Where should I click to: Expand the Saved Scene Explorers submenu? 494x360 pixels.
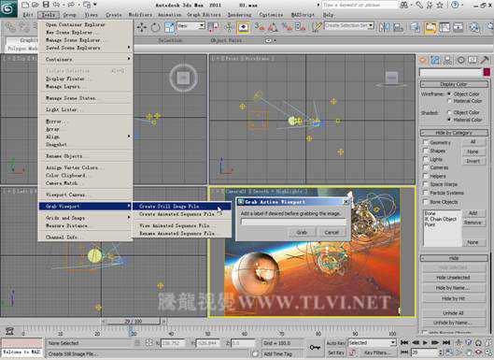pos(85,48)
